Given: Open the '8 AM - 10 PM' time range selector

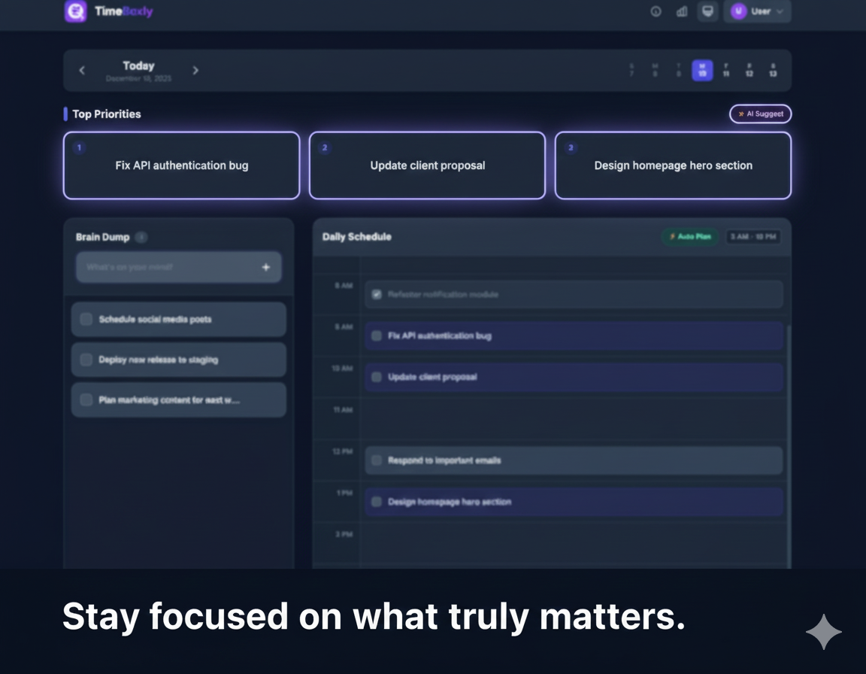Looking at the screenshot, I should tap(752, 235).
